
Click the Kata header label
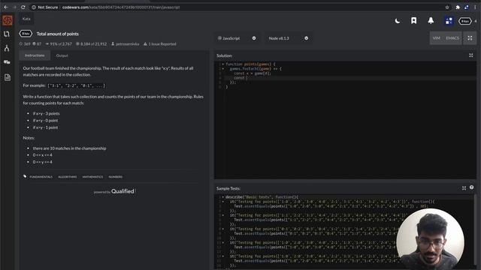click(x=26, y=19)
